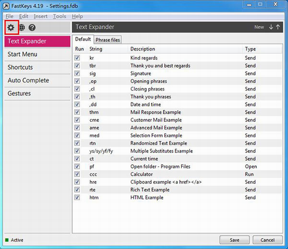Open the Tools menu
Viewport: 288px width, 249px height.
(x=60, y=16)
